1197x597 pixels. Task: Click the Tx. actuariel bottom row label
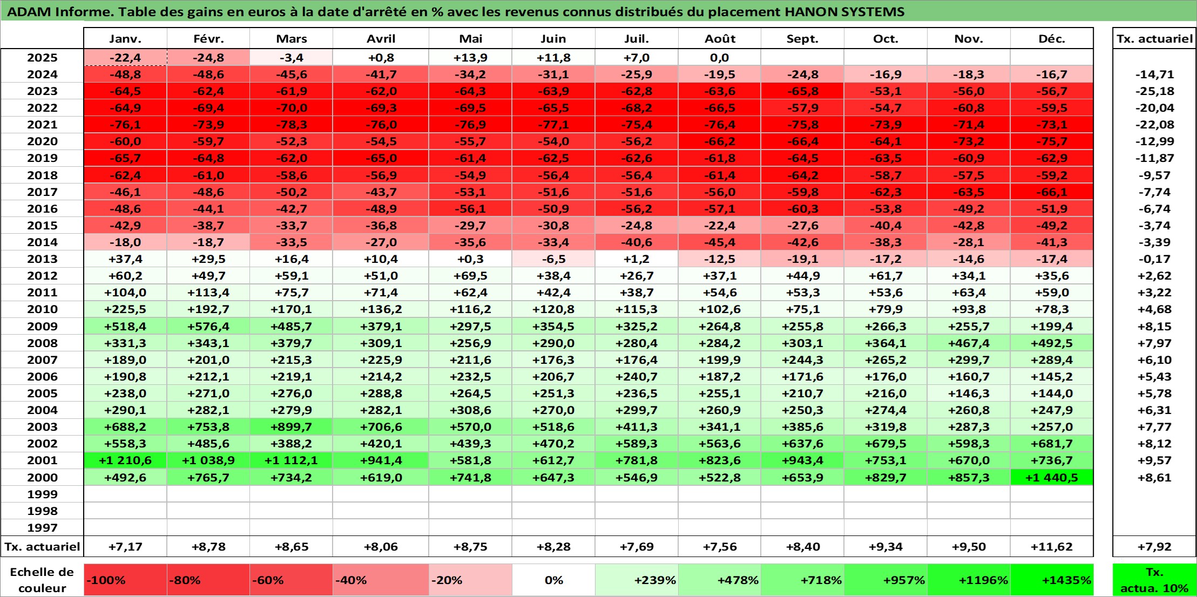coord(42,547)
